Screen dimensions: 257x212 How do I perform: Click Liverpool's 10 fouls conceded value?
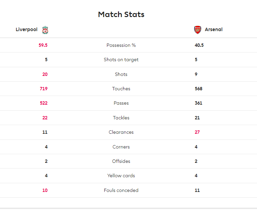[x=45, y=190]
